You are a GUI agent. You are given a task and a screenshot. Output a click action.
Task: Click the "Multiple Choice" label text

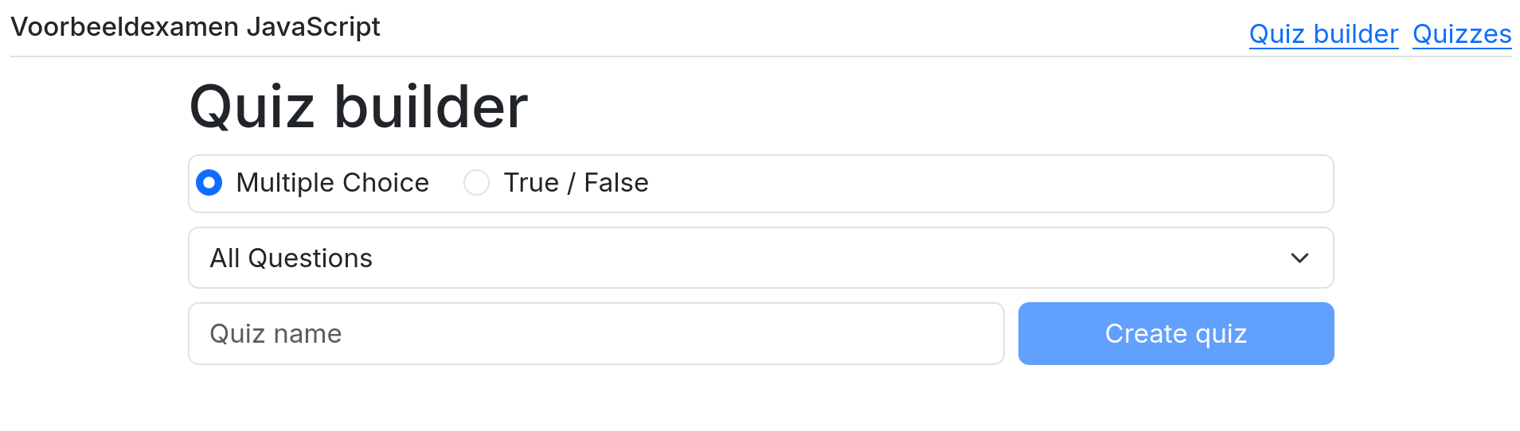(332, 183)
